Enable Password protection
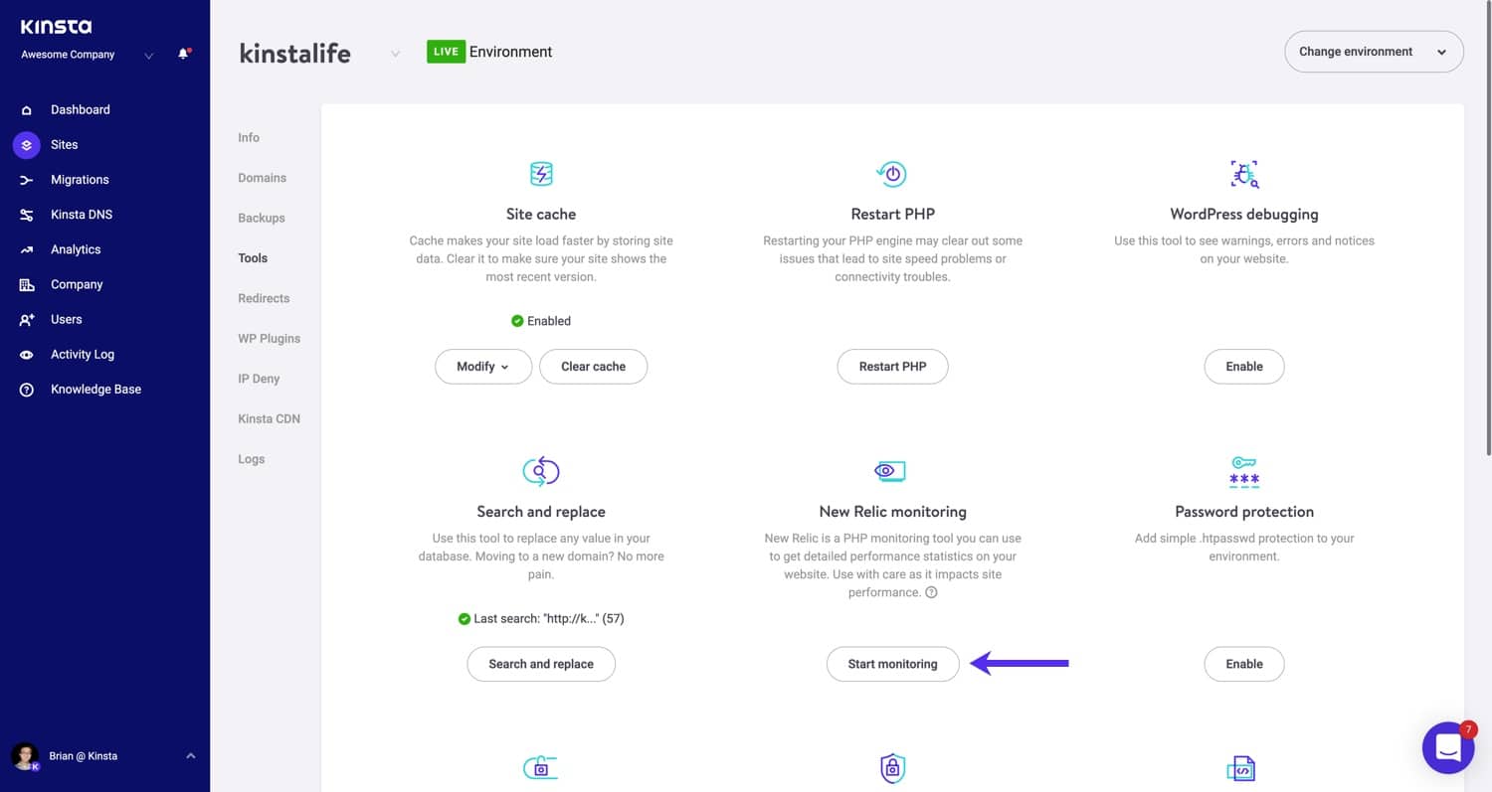This screenshot has height=792, width=1492. pos(1243,664)
